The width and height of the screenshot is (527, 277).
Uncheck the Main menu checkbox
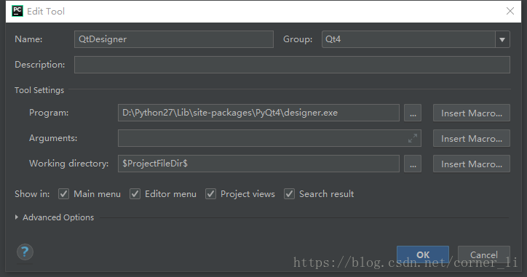pos(63,193)
